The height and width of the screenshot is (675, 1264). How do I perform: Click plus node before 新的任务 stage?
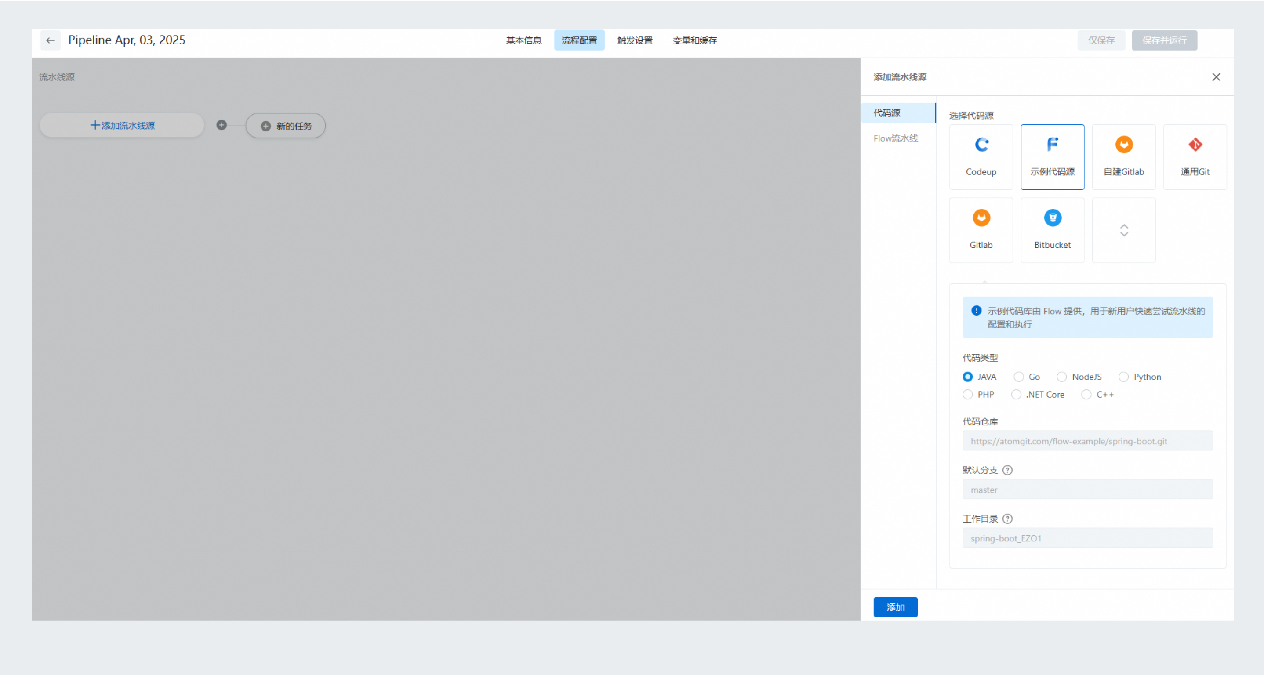[x=222, y=125]
